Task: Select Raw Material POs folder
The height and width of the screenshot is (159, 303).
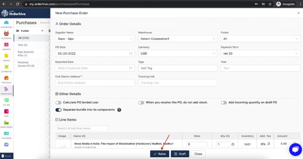Action: coord(26,53)
